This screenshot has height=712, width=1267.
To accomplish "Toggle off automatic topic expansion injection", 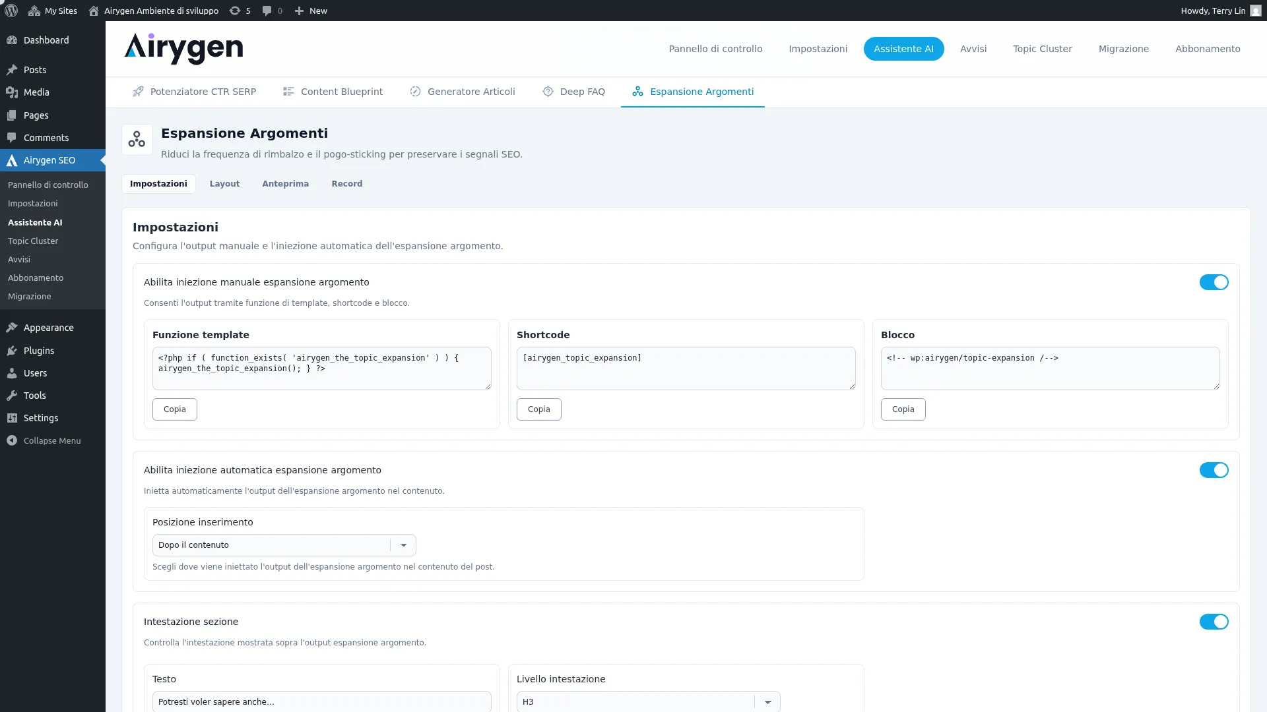I will pyautogui.click(x=1214, y=470).
